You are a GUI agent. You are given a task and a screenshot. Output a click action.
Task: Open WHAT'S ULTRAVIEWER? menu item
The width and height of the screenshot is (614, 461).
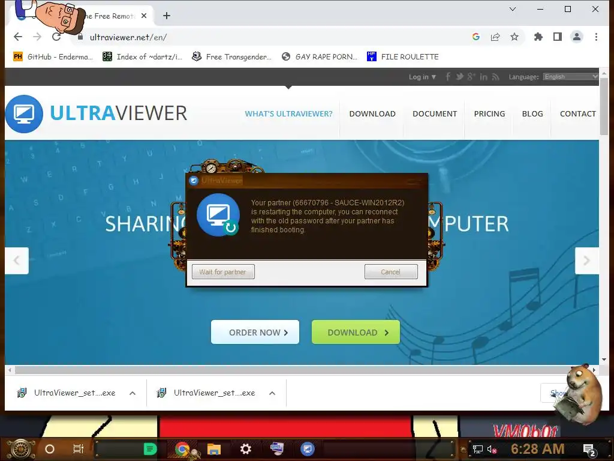pyautogui.click(x=288, y=113)
